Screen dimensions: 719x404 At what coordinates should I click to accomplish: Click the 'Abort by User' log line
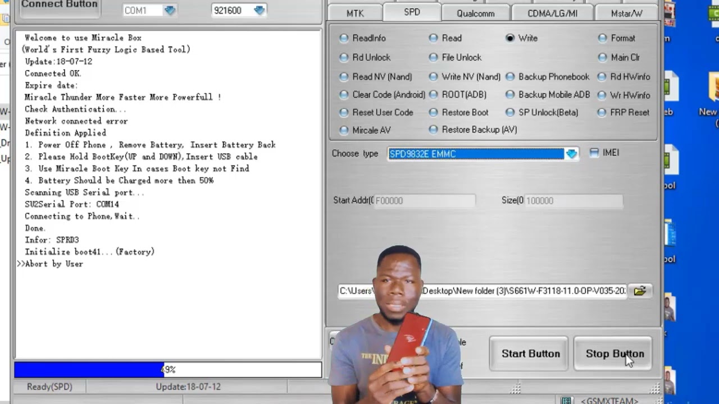point(54,264)
